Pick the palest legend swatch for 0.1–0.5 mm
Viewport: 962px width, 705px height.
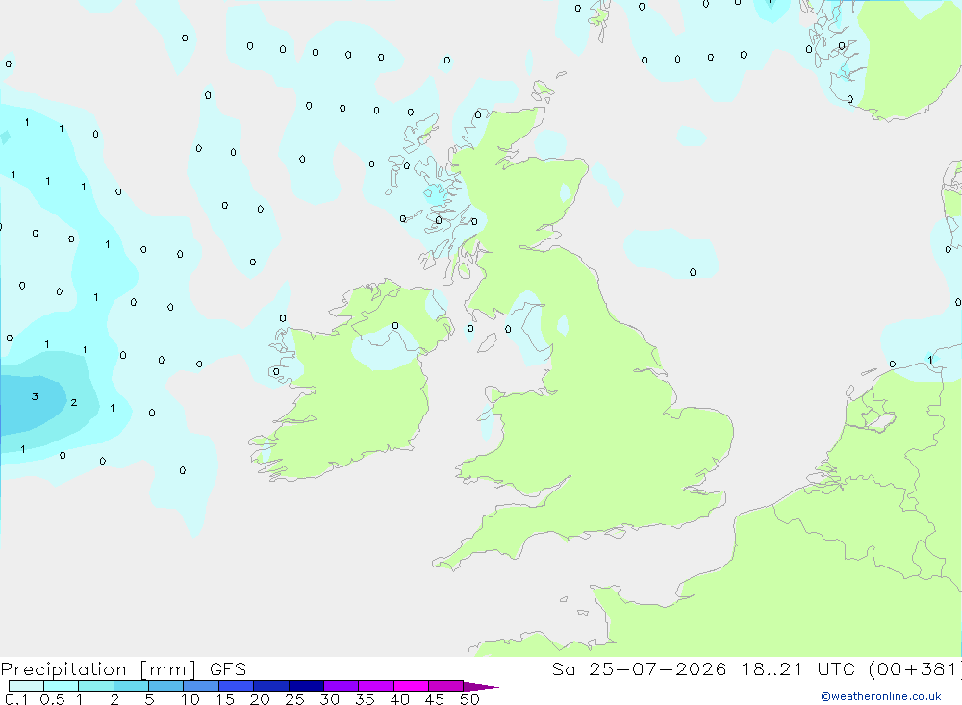pyautogui.click(x=26, y=686)
